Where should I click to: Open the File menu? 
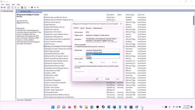click(x=2, y=4)
